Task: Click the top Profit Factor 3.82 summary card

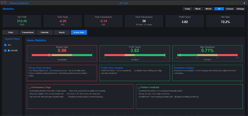Action: (x=185, y=21)
